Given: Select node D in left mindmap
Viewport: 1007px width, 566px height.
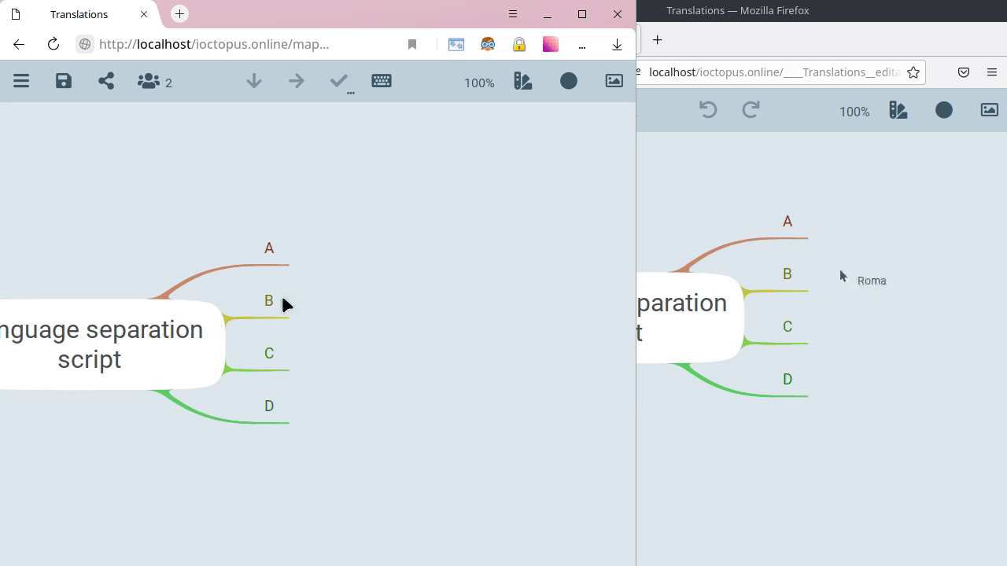Looking at the screenshot, I should (269, 406).
